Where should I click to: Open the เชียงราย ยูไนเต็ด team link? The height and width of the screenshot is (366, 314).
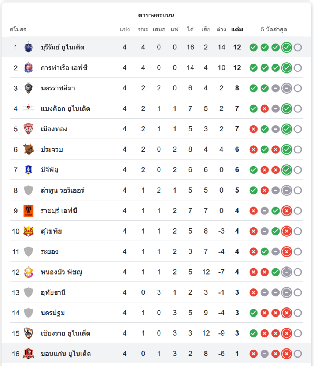[66, 333]
